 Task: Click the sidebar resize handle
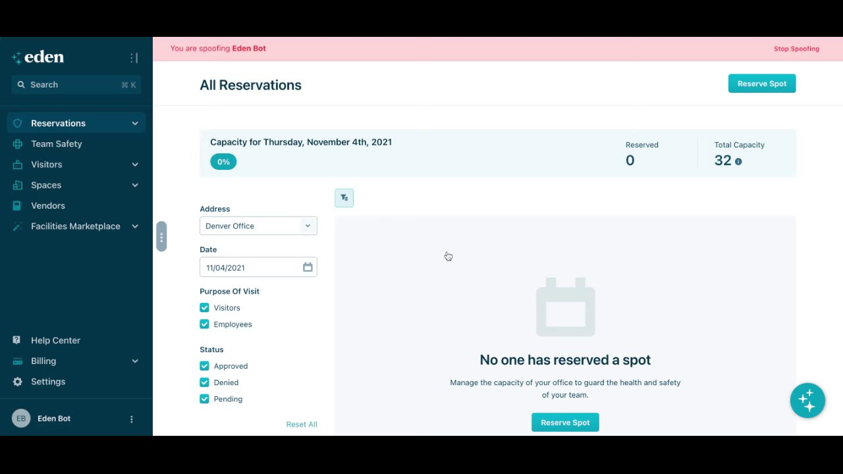[x=161, y=237]
